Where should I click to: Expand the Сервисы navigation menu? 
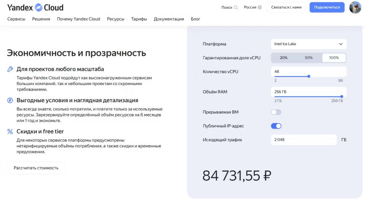click(16, 19)
